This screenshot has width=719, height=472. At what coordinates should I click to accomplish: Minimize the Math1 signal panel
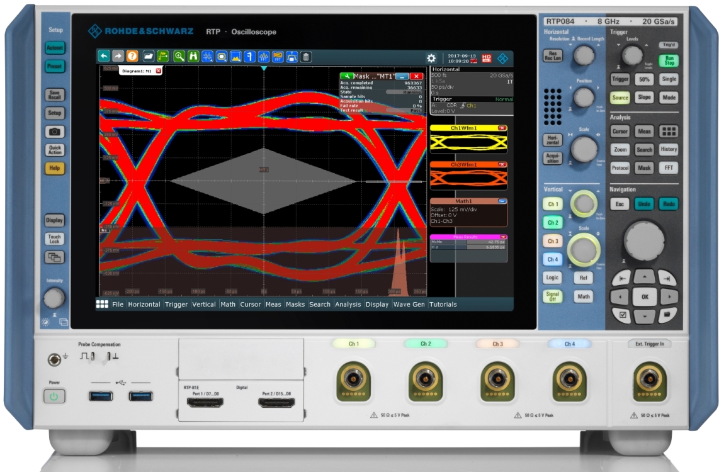click(x=502, y=201)
